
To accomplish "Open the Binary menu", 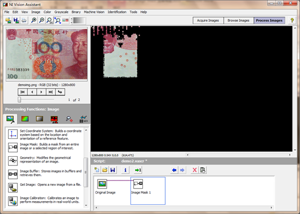I will pos(76,12).
